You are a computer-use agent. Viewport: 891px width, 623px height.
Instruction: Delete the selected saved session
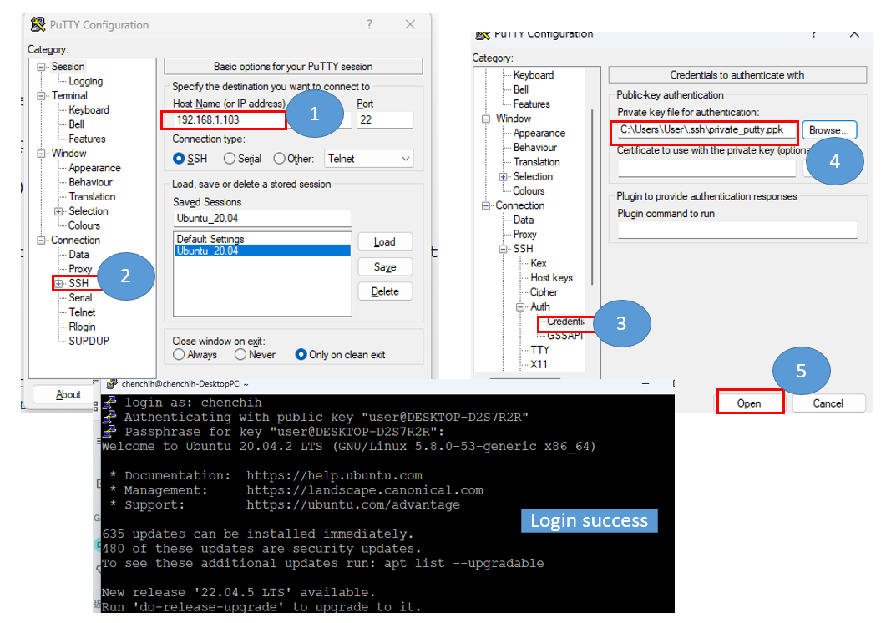(x=385, y=291)
